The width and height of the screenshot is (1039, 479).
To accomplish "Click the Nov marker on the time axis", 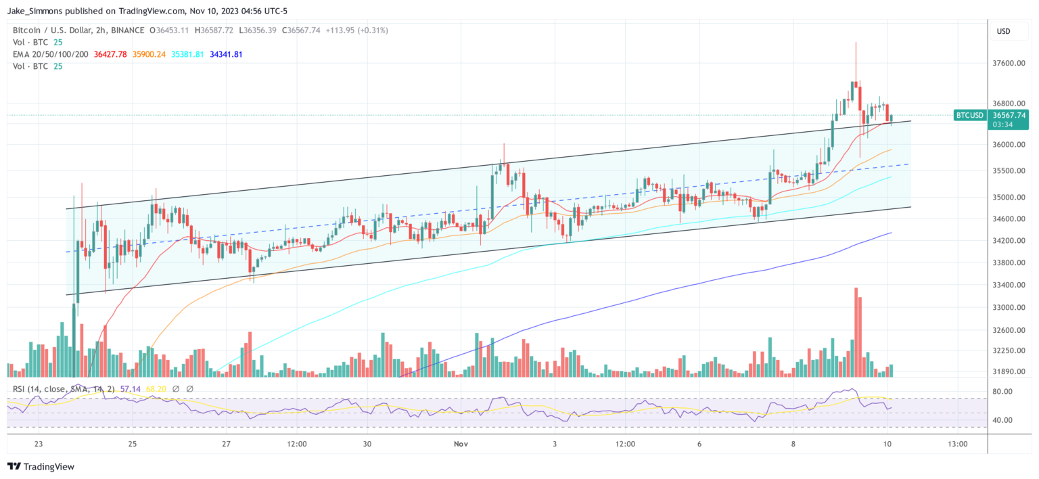I will click(x=461, y=444).
